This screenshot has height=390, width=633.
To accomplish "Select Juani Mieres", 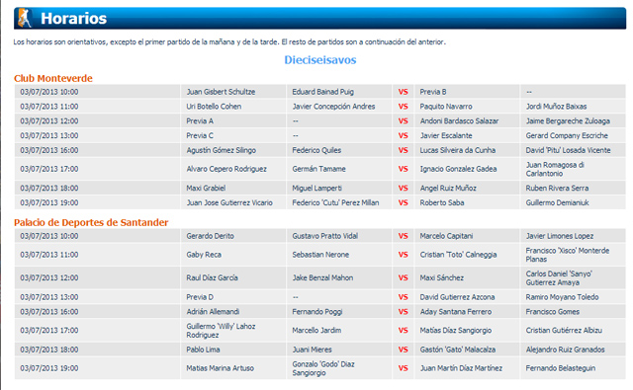I will click(313, 350).
